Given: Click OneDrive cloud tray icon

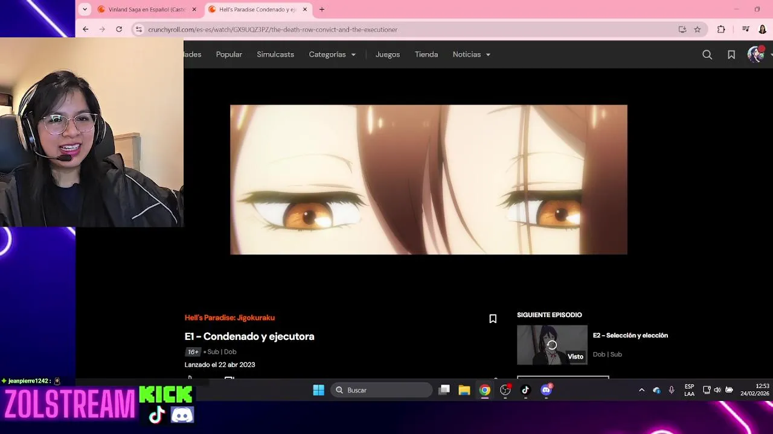Looking at the screenshot, I should [x=656, y=390].
